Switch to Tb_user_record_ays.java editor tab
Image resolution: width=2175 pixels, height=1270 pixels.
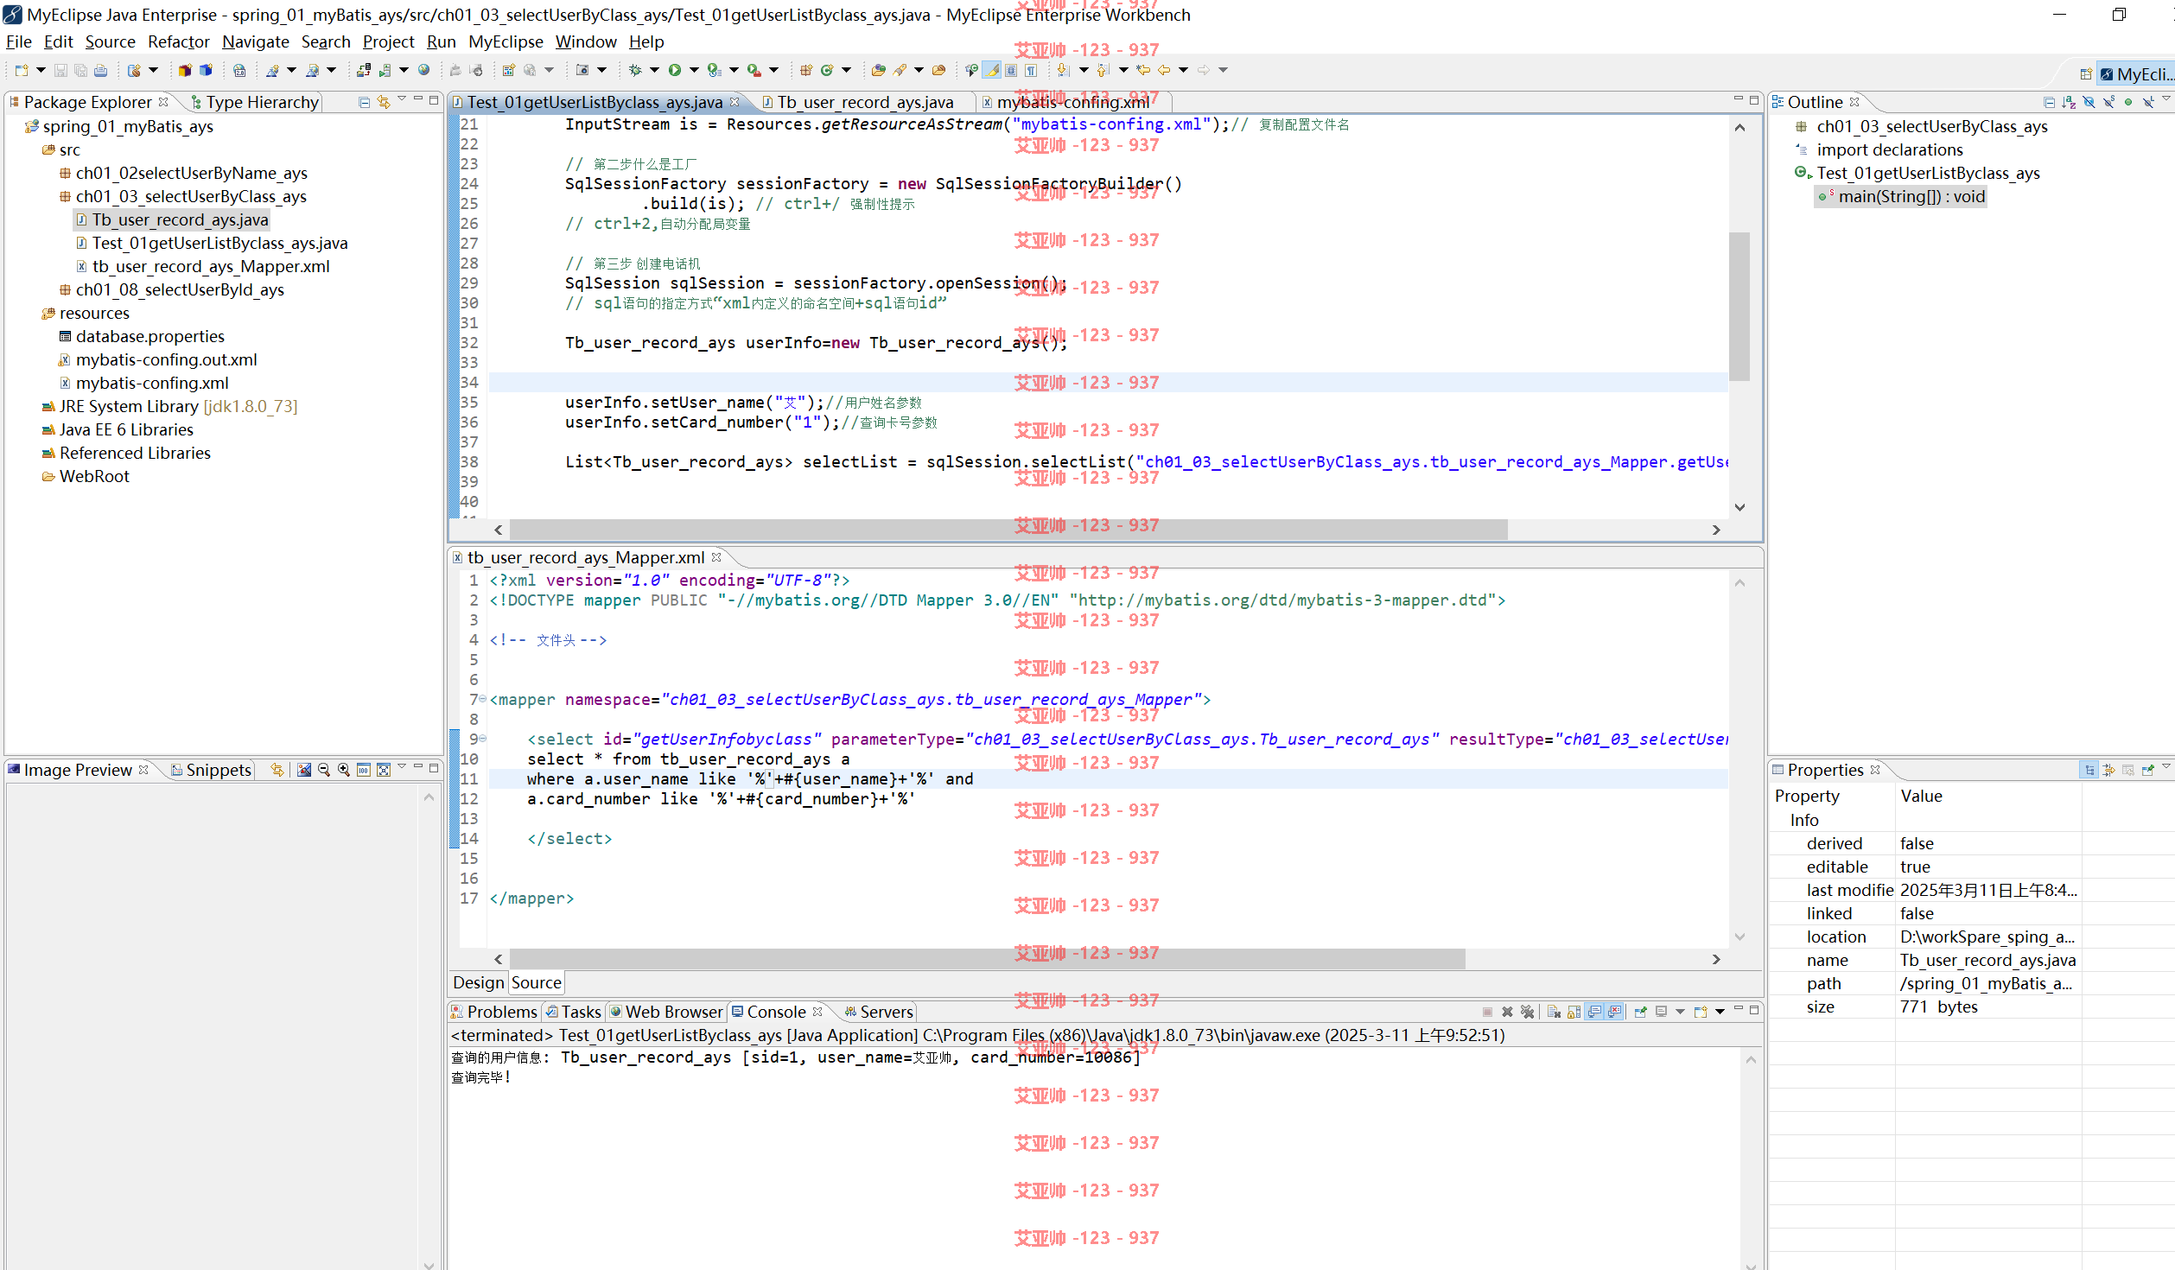click(x=865, y=102)
